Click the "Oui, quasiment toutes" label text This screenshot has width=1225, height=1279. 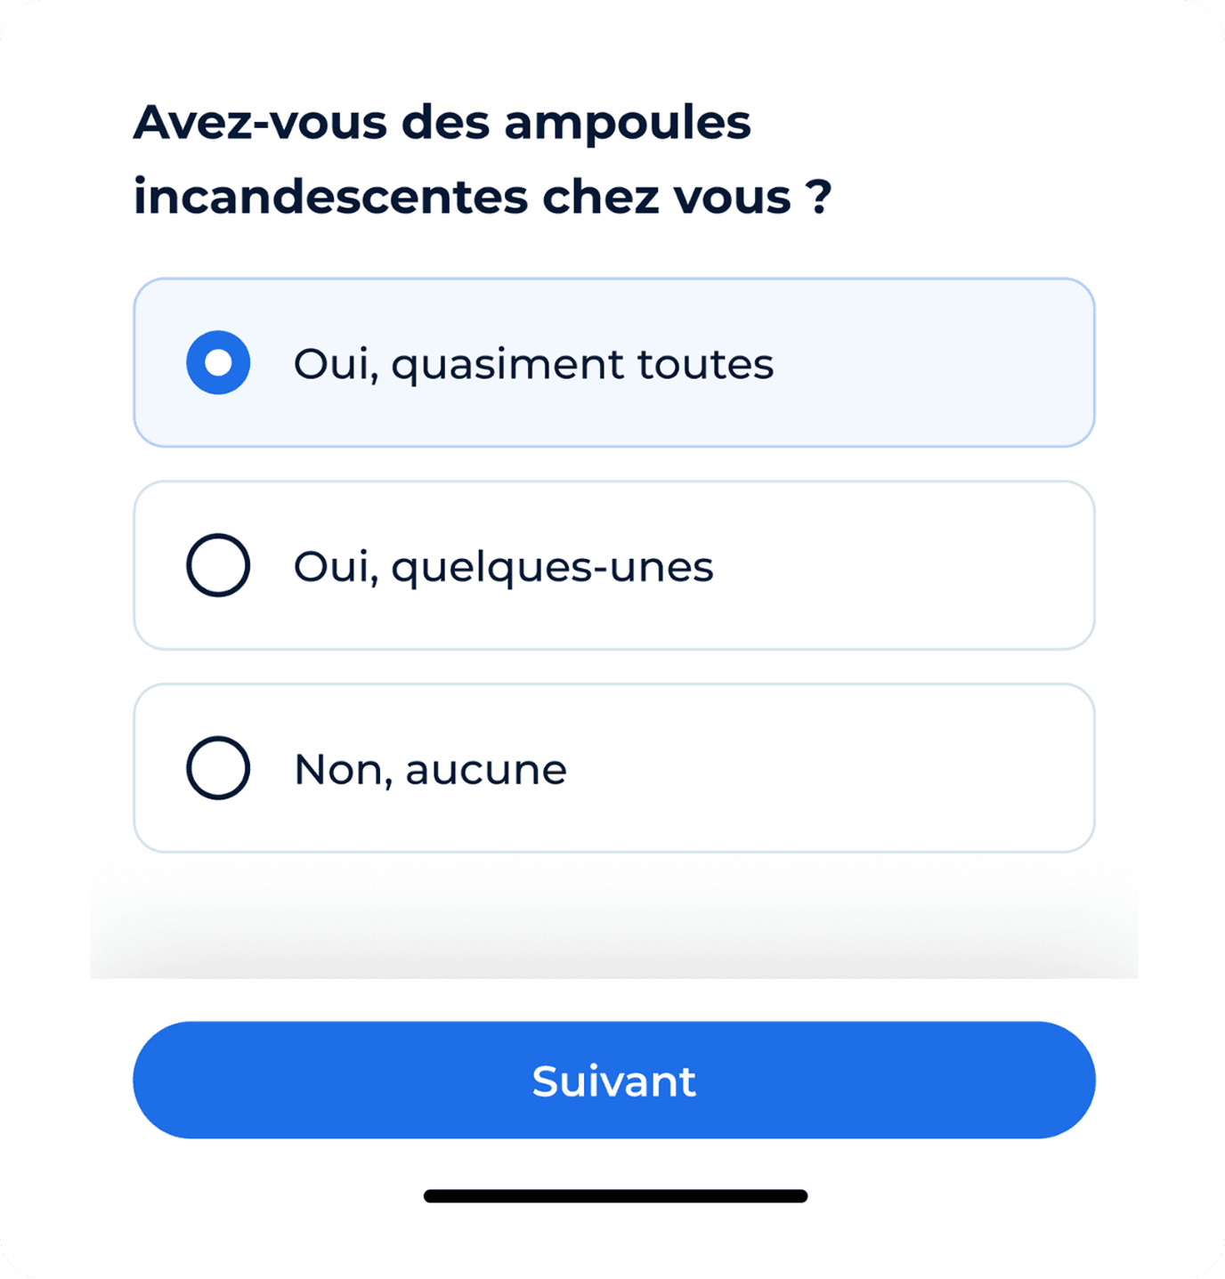[x=533, y=364]
